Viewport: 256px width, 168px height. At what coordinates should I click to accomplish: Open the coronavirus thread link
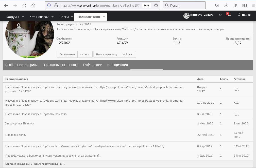point(173,29)
